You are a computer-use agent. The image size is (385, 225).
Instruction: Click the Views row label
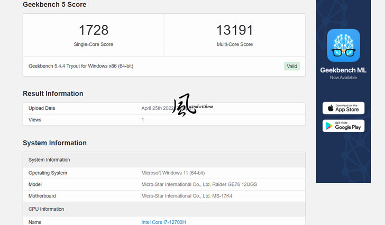click(35, 119)
